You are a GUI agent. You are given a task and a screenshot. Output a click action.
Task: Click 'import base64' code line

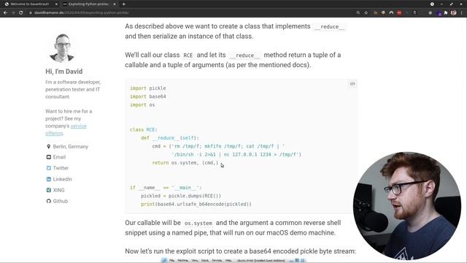click(x=148, y=96)
